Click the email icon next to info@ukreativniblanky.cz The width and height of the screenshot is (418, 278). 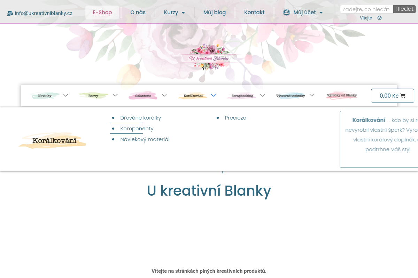point(10,13)
